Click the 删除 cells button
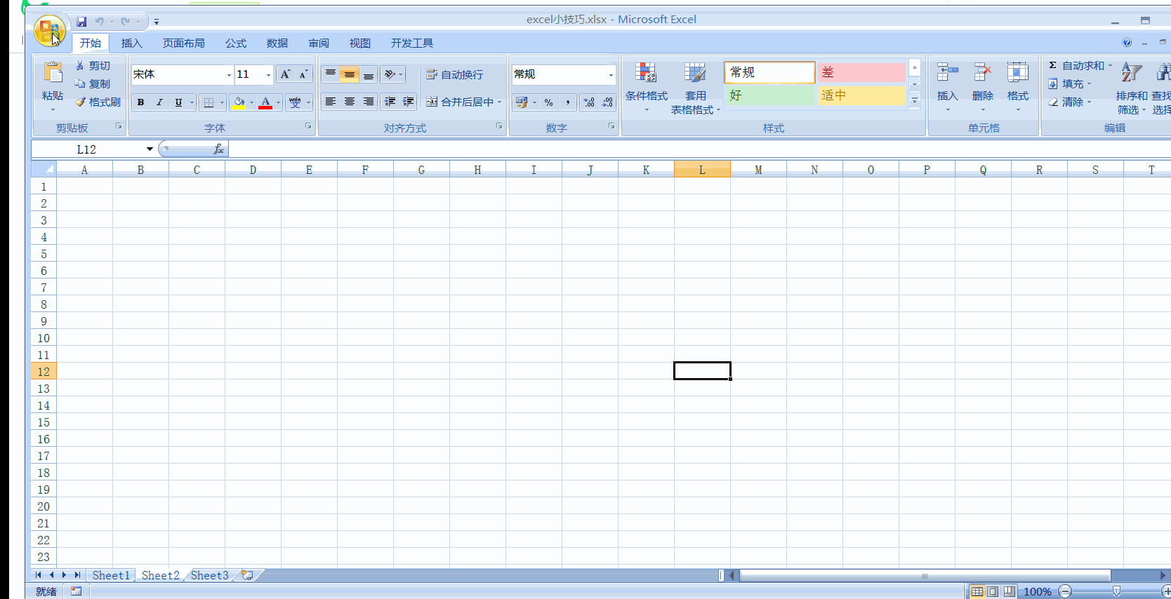Image resolution: width=1171 pixels, height=599 pixels. coord(983,86)
